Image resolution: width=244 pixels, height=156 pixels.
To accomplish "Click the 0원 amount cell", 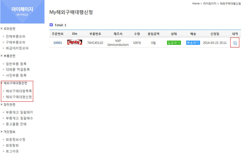I will [x=153, y=43].
